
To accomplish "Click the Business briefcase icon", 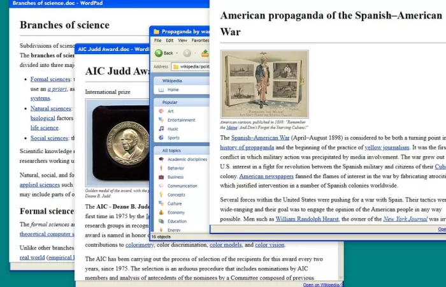I will pos(161,177).
